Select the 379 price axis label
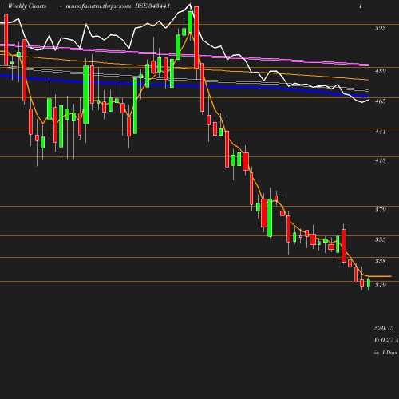Viewport: 399px width, 399px height. point(380,210)
